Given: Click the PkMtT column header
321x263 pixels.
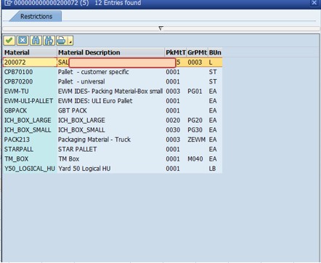Looking at the screenshot, I should click(x=176, y=52).
